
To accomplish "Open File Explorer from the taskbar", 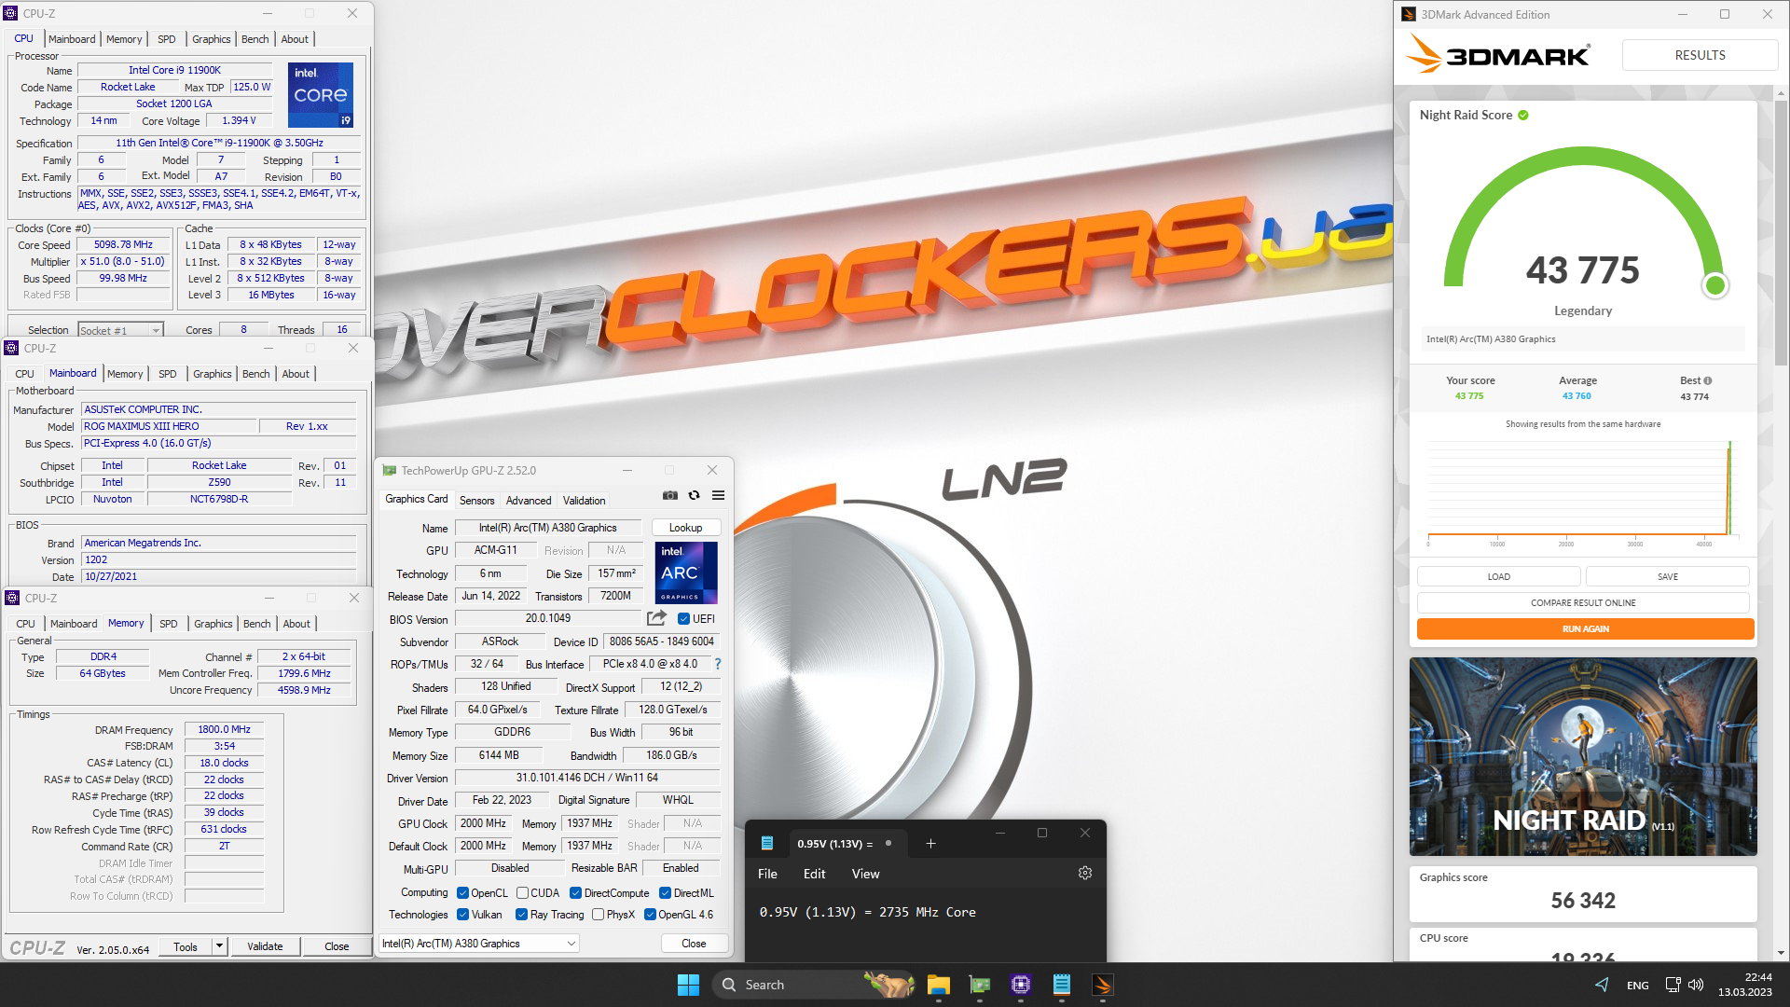I will click(938, 985).
